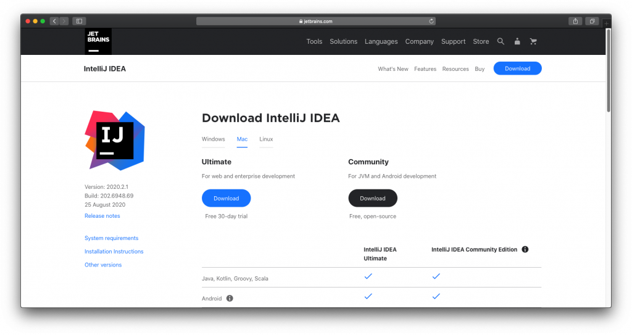The height and width of the screenshot is (335, 632).
Task: Switch to the Windows tab
Action: (213, 139)
